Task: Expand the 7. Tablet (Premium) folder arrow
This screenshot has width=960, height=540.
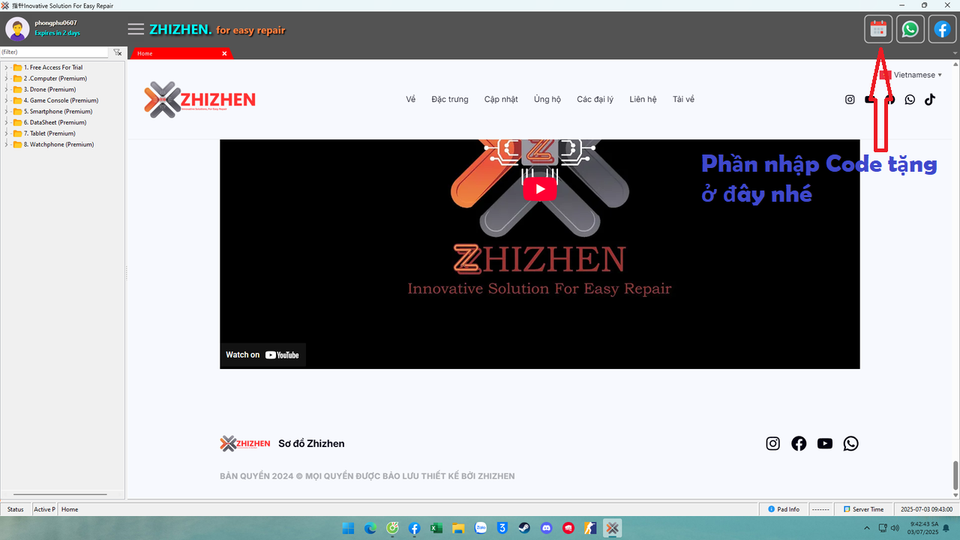Action: pyautogui.click(x=7, y=133)
